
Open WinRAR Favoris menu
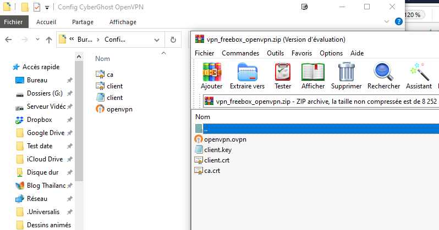pos(301,53)
